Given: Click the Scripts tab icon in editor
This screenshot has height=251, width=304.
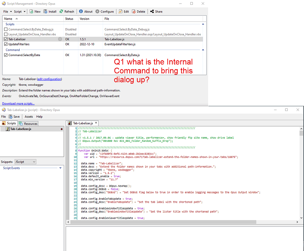Looking at the screenshot, I should (x=4, y=123).
